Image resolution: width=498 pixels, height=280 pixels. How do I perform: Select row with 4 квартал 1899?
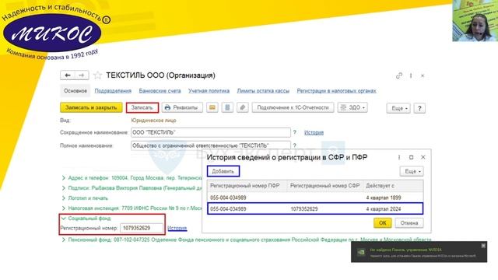315,198
